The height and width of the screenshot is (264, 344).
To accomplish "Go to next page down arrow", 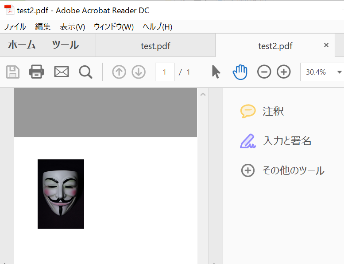I will (x=139, y=72).
